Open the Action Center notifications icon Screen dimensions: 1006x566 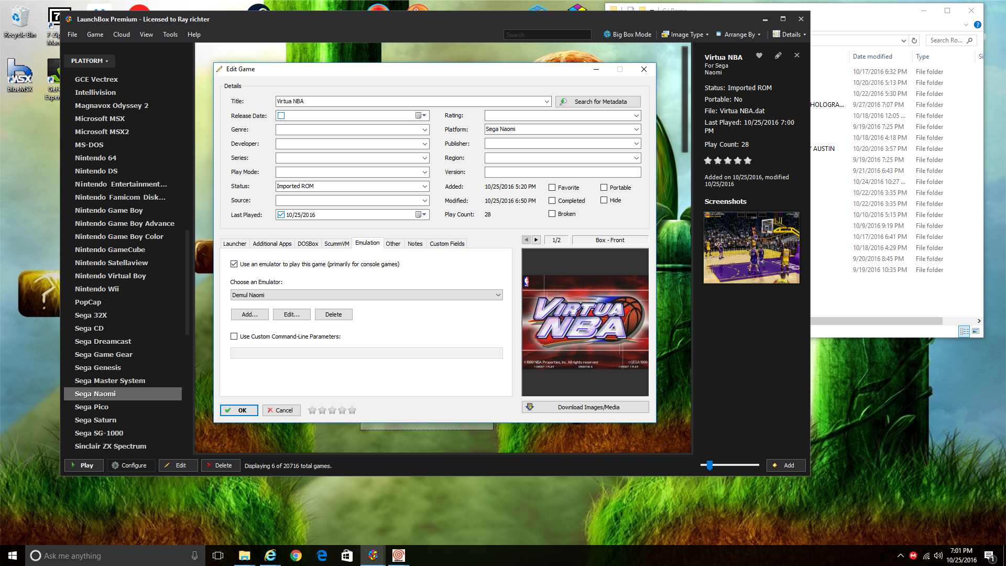[989, 556]
